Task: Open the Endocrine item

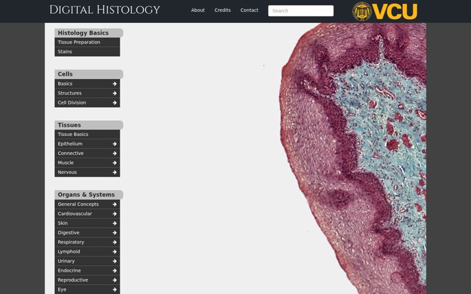Action: 87,270
